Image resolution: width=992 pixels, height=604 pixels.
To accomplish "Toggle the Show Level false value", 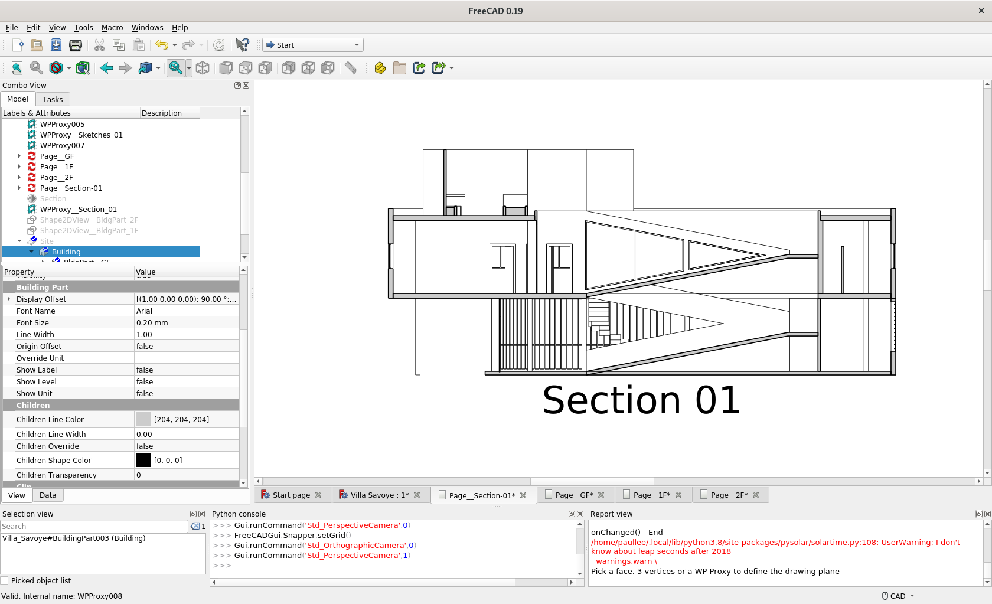I will click(187, 382).
